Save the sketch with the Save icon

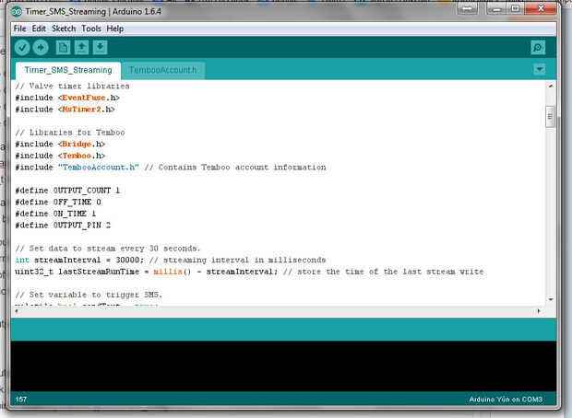(x=100, y=48)
